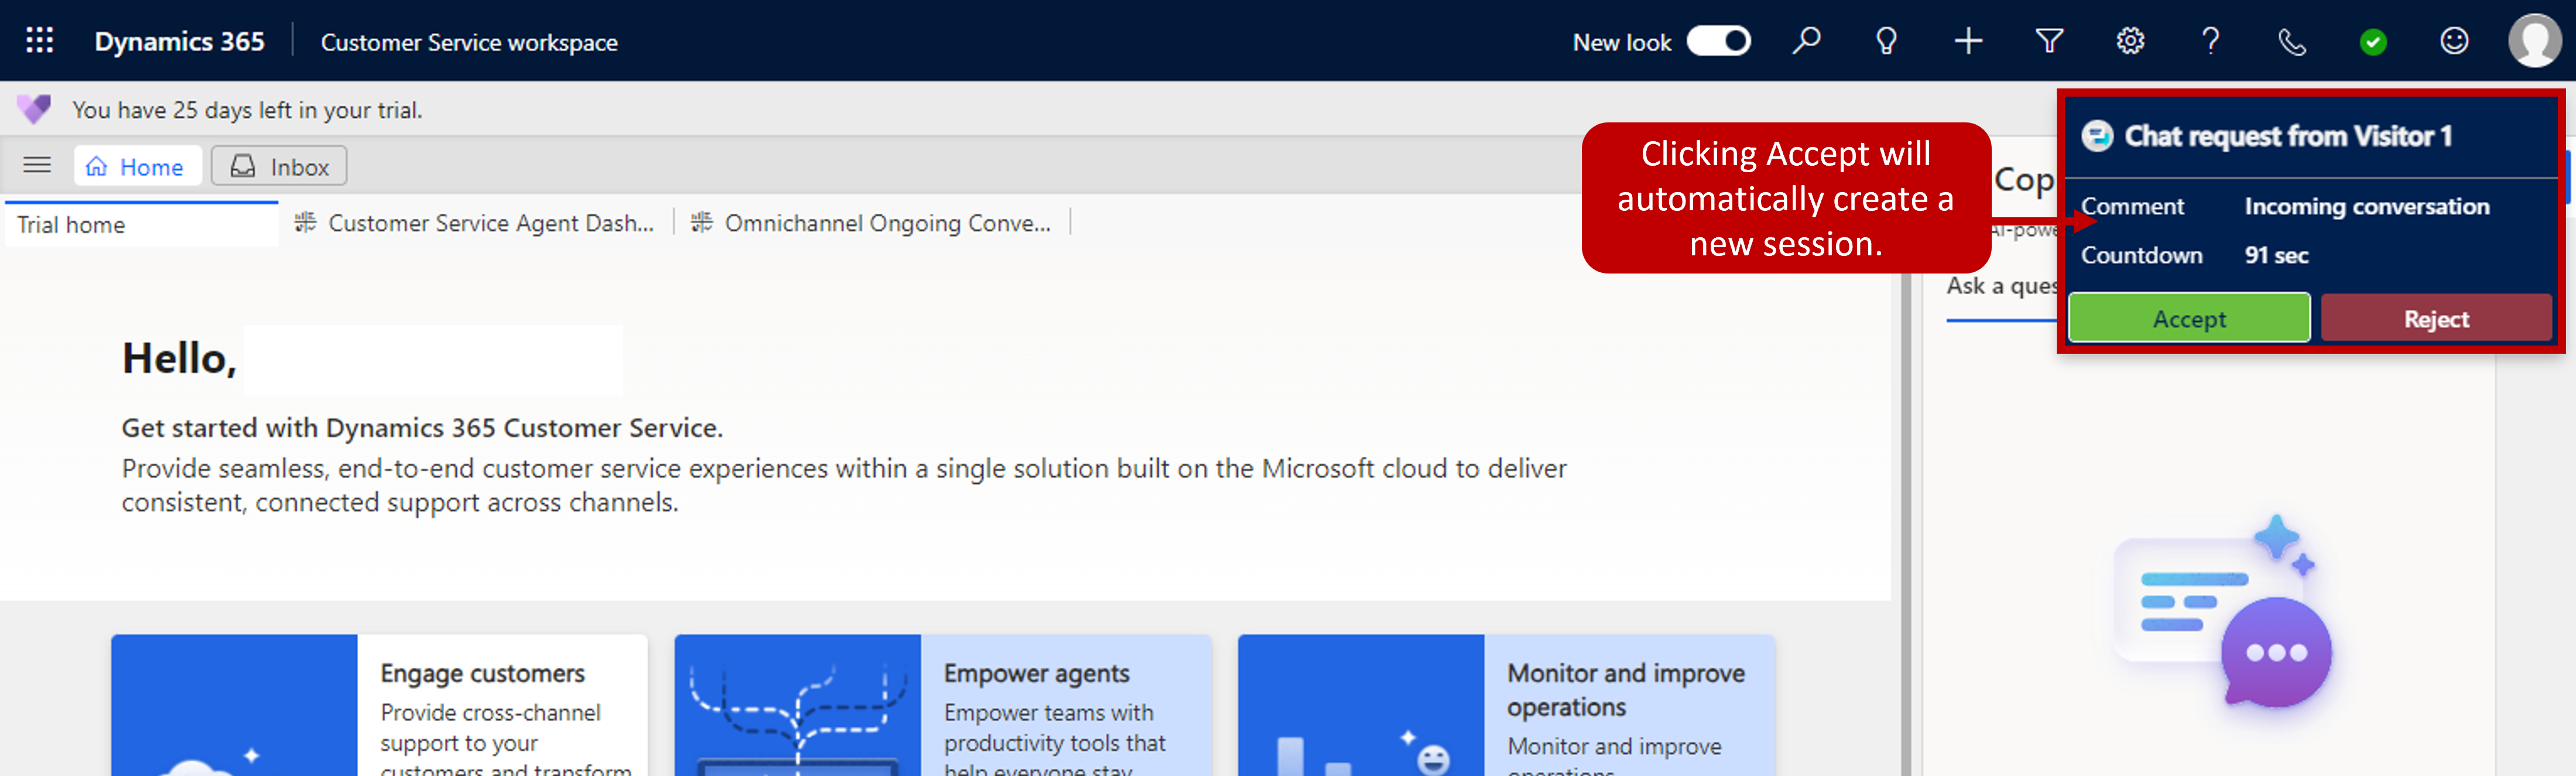Open Customer Service Agent Dashboard tab

[475, 223]
